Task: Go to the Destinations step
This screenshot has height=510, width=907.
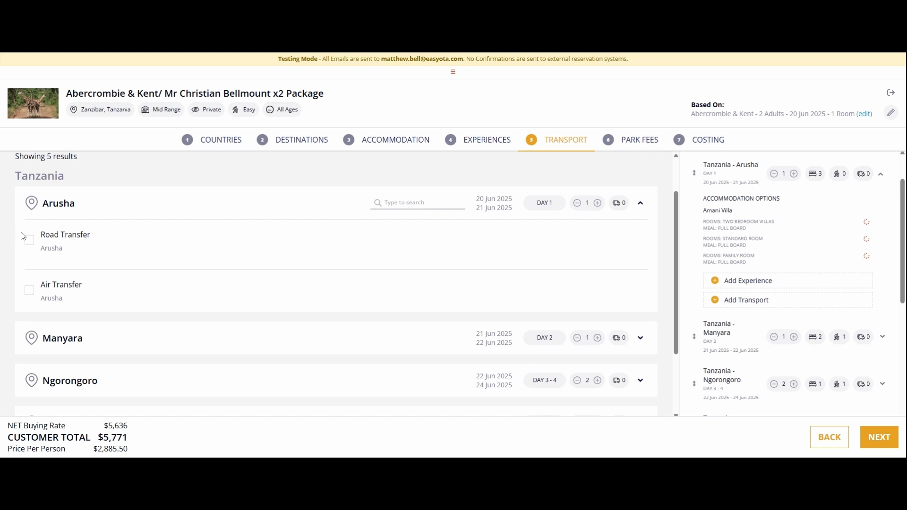Action: (x=292, y=140)
